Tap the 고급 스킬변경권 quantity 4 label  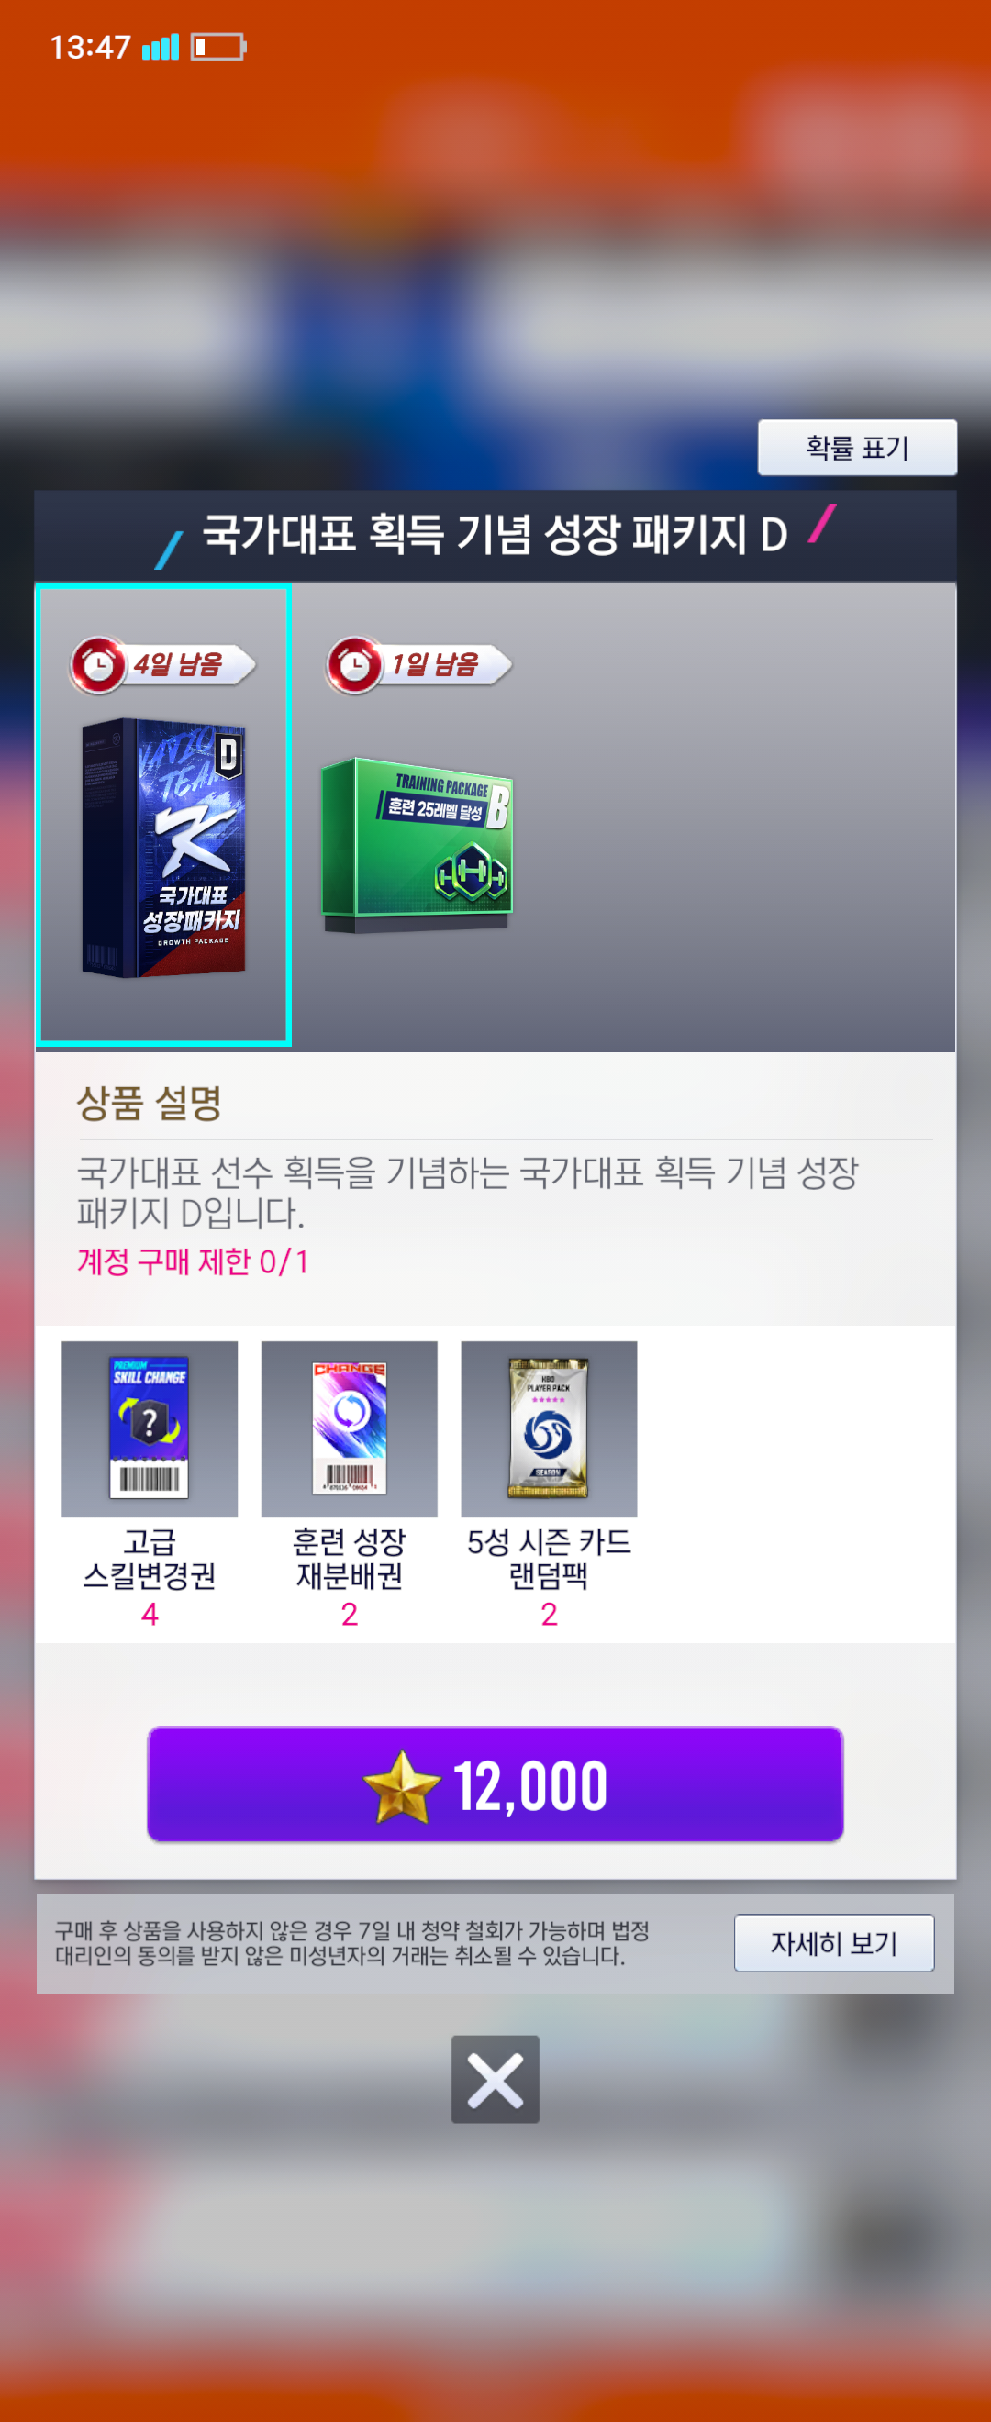pyautogui.click(x=150, y=1615)
